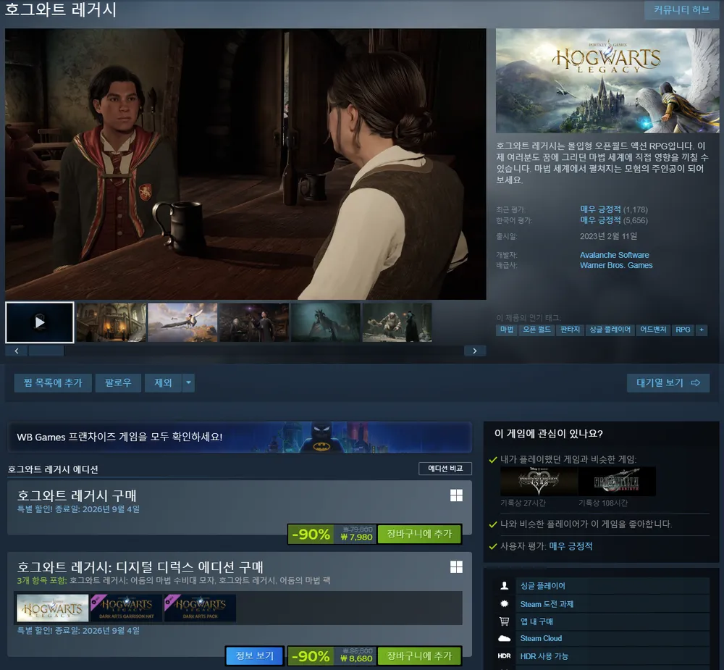Image resolution: width=724 pixels, height=670 pixels.
Task: Open the dropdown arrow next to 제외
Action: (x=188, y=382)
